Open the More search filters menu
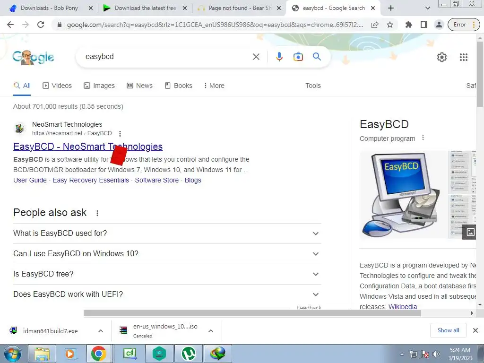484x363 pixels. click(x=214, y=86)
